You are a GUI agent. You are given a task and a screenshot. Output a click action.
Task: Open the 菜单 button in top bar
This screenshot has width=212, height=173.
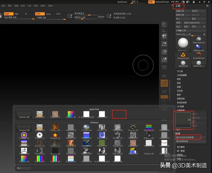click(x=151, y=2)
